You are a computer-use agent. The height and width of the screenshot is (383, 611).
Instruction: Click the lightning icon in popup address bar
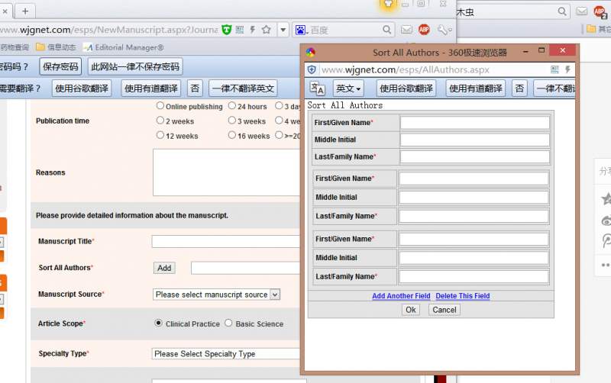567,69
